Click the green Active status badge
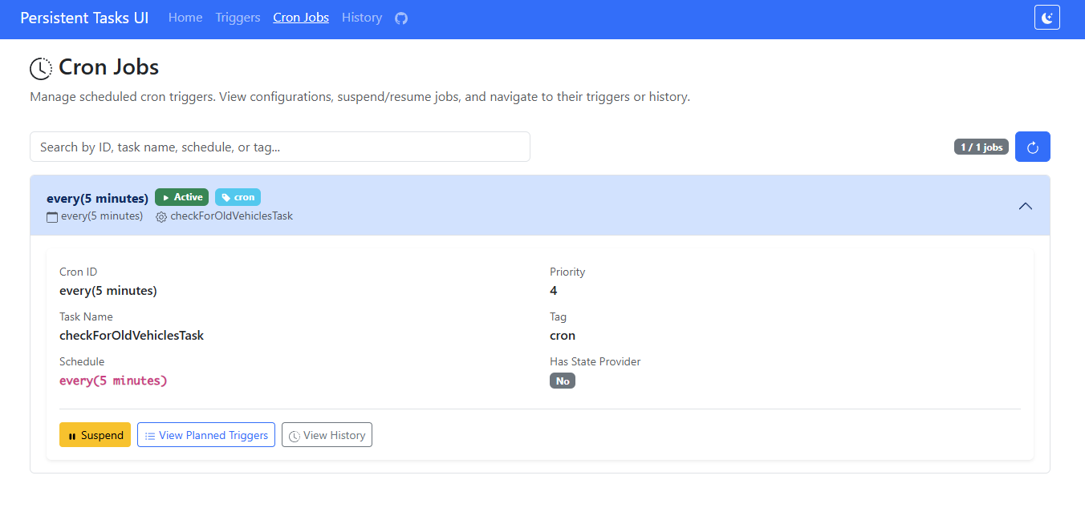 click(x=181, y=197)
